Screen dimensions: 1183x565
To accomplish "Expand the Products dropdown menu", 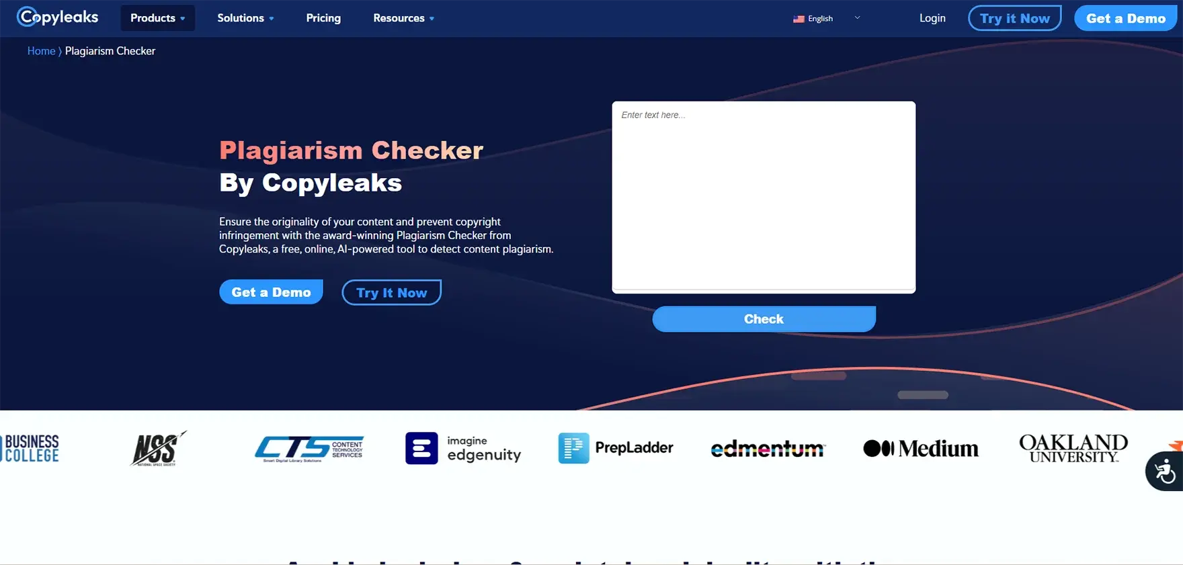I will 158,18.
